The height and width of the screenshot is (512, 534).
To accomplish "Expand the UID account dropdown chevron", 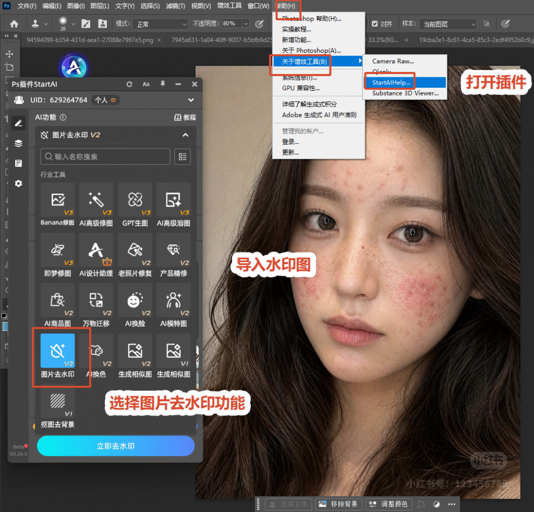I will (x=191, y=100).
